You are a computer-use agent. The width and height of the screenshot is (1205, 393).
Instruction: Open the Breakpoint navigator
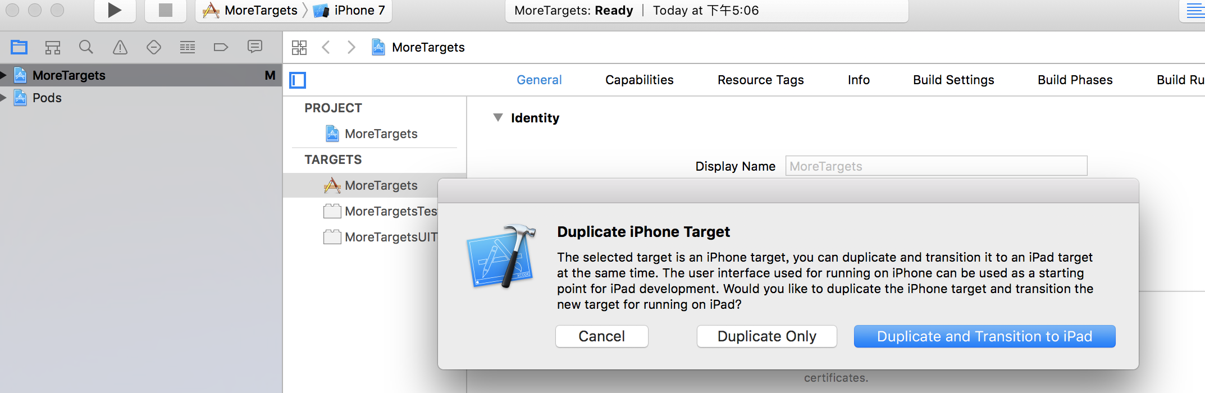(x=221, y=47)
